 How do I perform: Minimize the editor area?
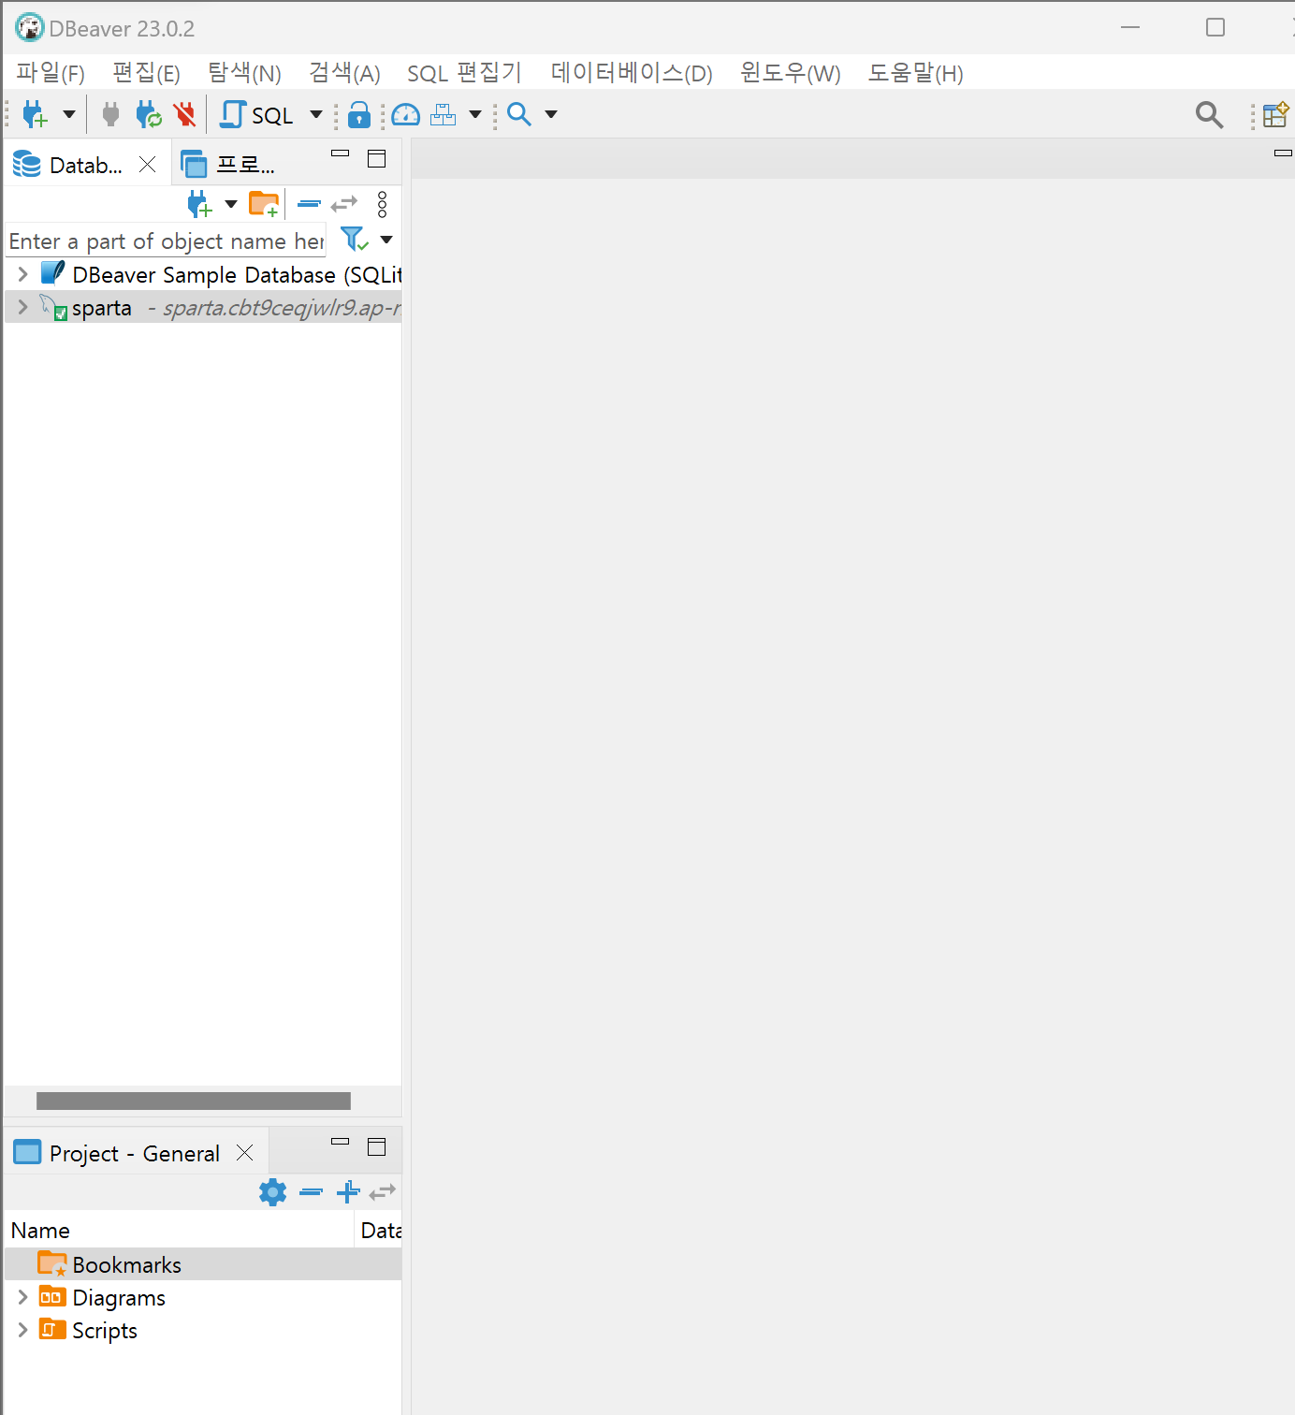1283,153
